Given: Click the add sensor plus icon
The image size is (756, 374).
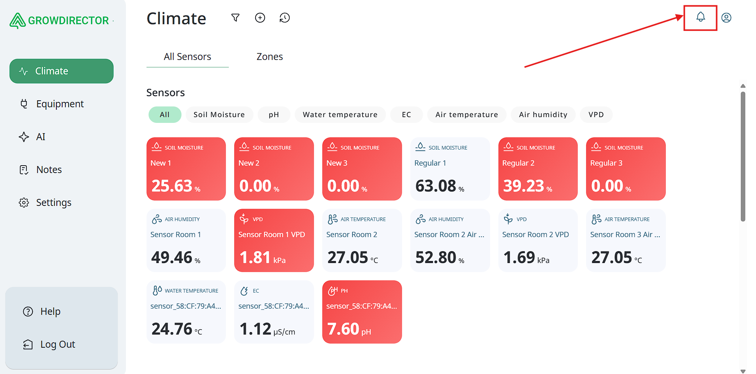Looking at the screenshot, I should tap(260, 18).
